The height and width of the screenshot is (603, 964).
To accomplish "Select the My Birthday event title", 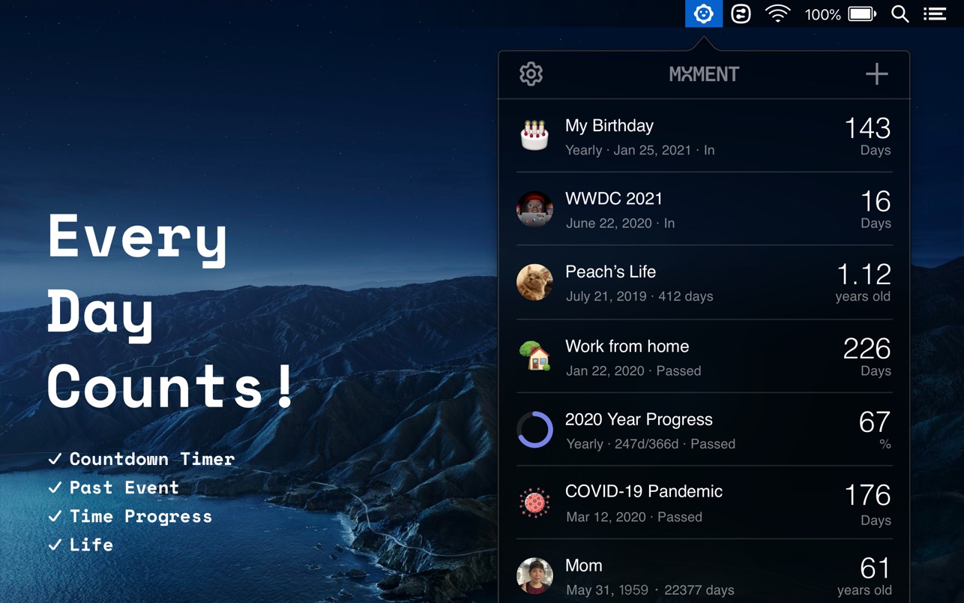I will coord(609,126).
